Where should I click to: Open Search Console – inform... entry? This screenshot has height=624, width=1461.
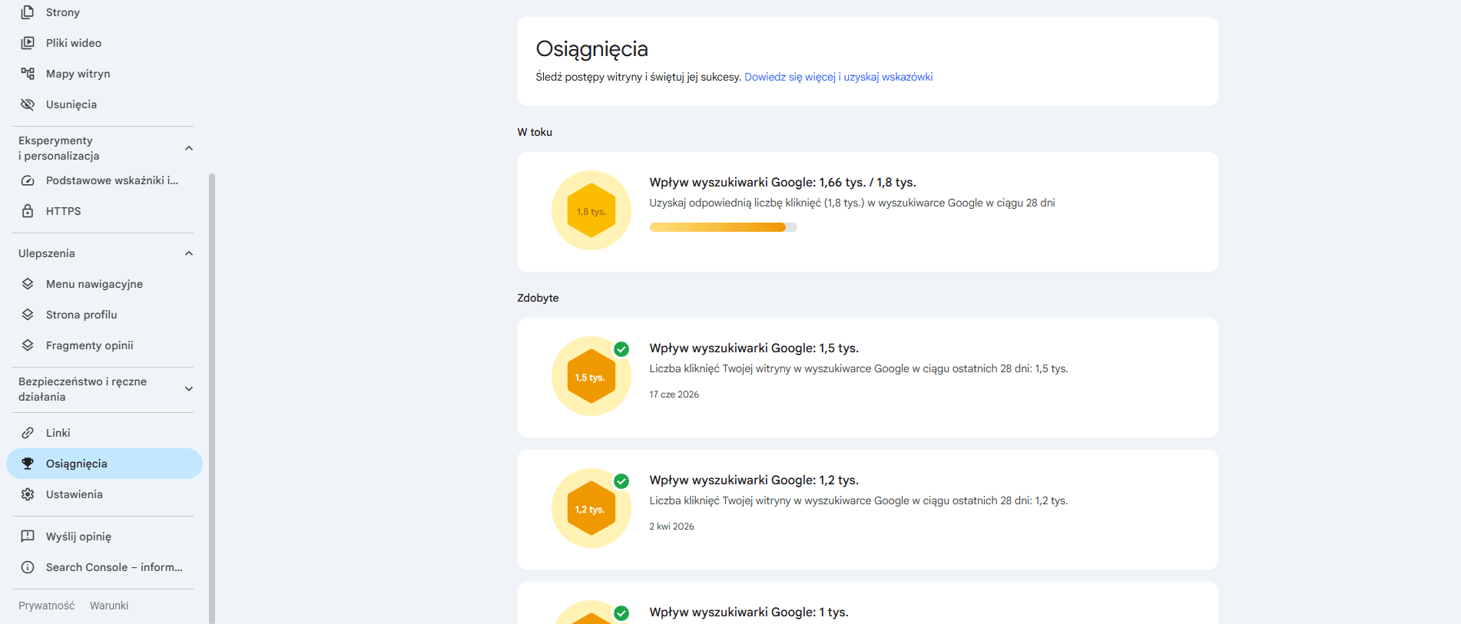(104, 567)
